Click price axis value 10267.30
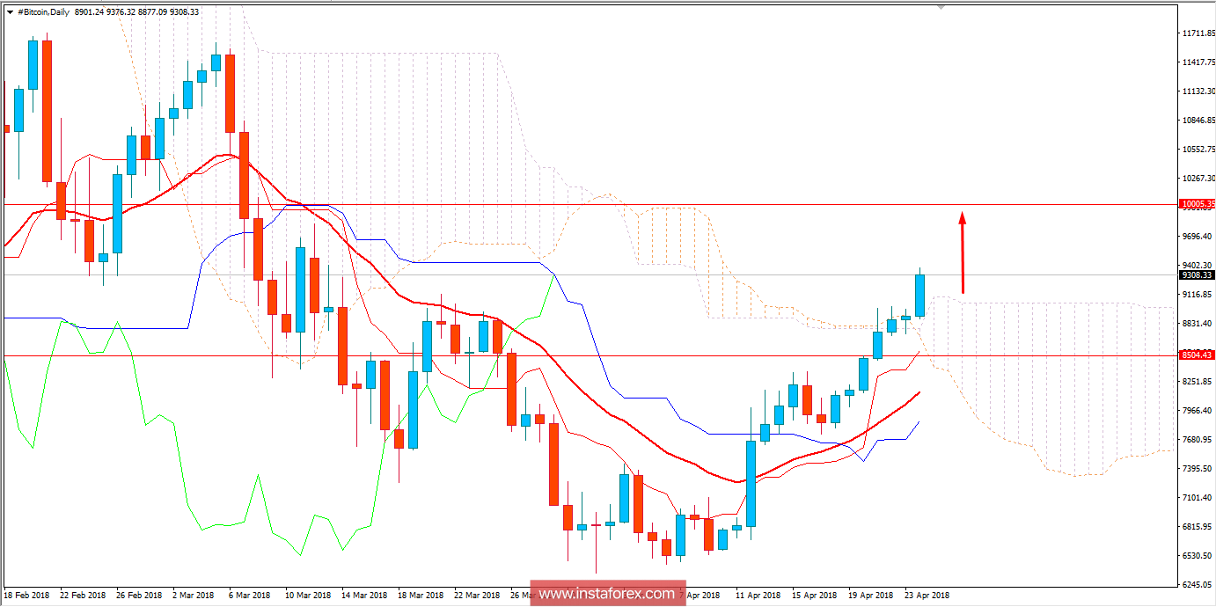This screenshot has width=1216, height=607. tap(1199, 179)
